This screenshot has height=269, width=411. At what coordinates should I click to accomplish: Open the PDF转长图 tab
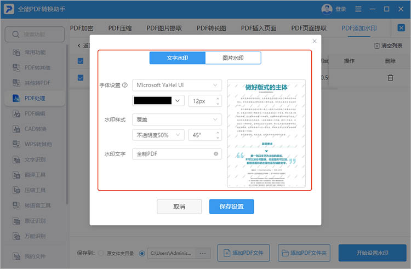[212, 28]
